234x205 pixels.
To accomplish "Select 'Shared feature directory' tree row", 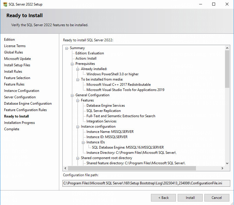I will click(x=136, y=163).
